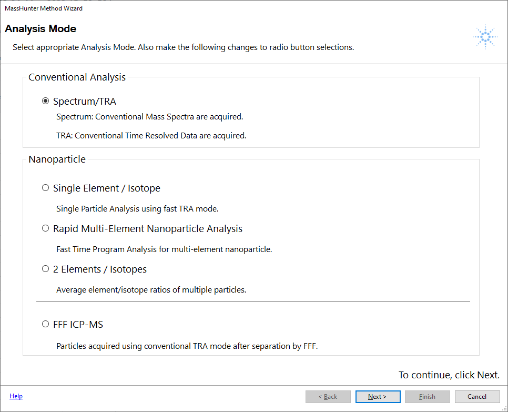Click the disabled Finish button
This screenshot has height=412, width=508.
[428, 396]
